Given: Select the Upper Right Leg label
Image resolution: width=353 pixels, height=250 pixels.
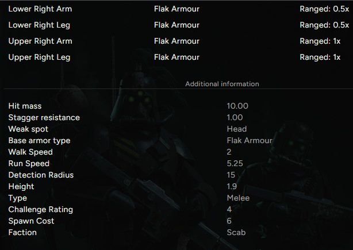Looking at the screenshot, I should click(39, 57).
